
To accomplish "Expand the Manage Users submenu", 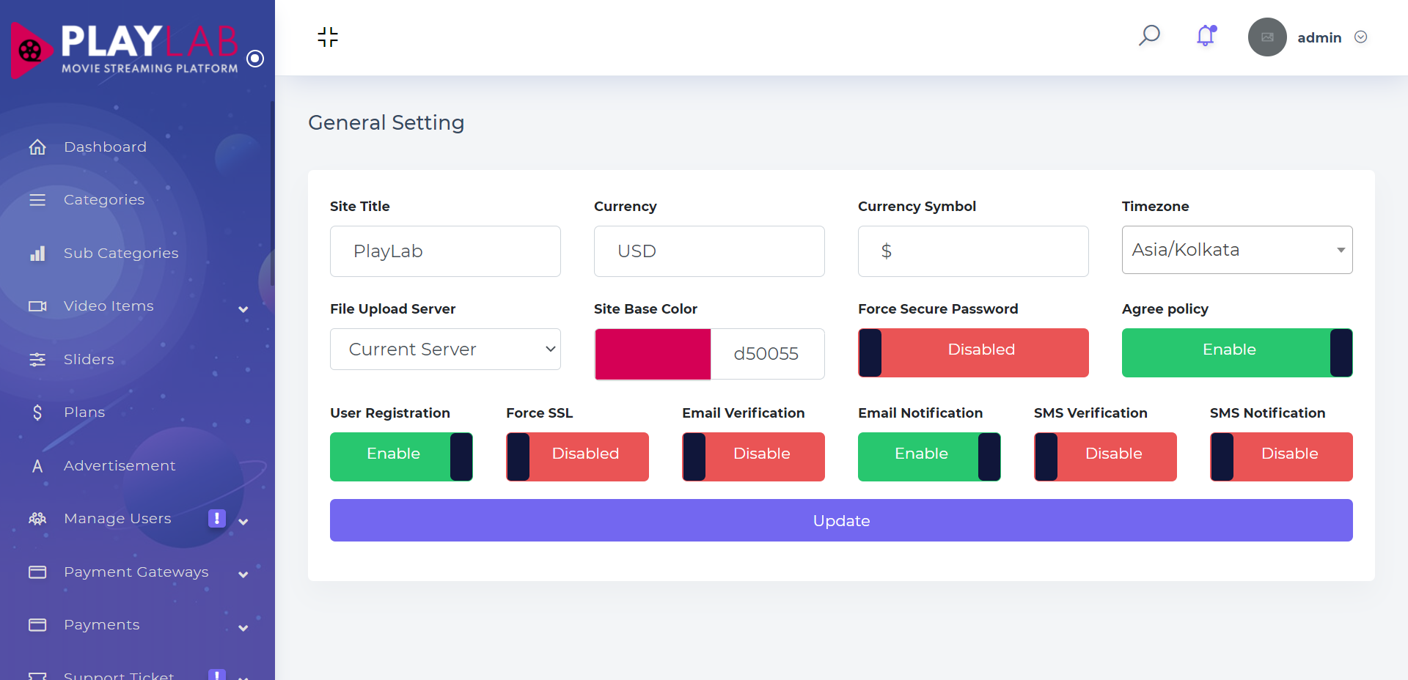I will click(x=243, y=521).
